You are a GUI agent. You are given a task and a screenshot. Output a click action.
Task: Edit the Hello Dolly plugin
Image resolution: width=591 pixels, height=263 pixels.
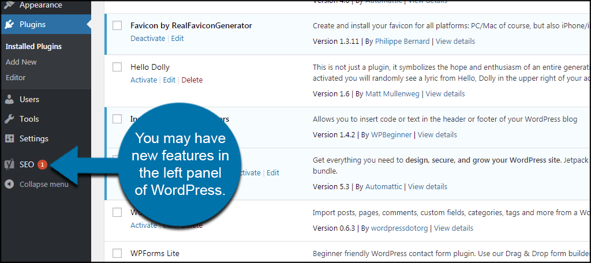[x=169, y=80]
